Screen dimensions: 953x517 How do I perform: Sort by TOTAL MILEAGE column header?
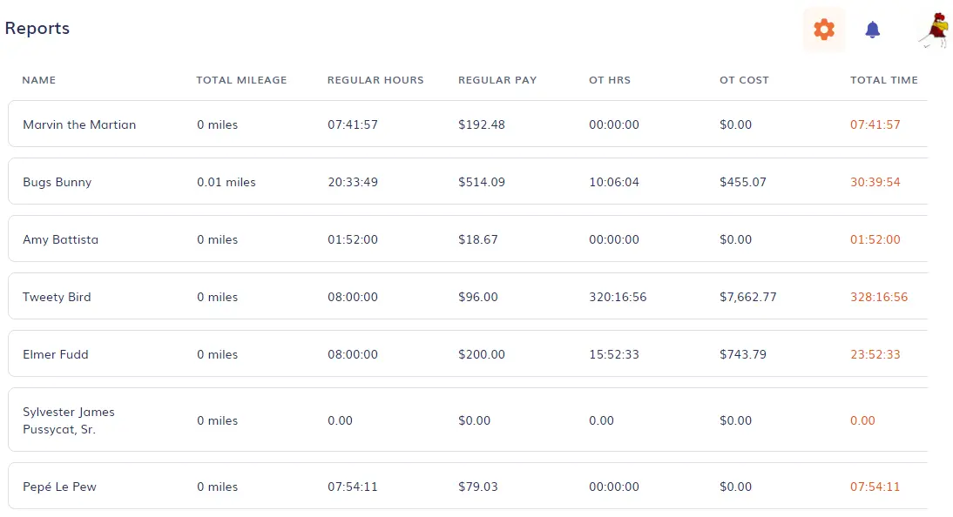coord(241,80)
